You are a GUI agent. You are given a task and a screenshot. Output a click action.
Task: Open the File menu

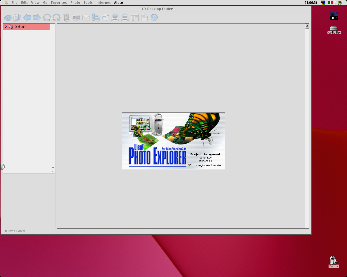[15, 2]
